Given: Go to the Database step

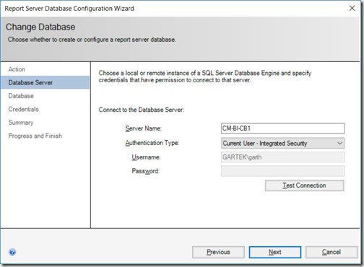Looking at the screenshot, I should [x=21, y=96].
